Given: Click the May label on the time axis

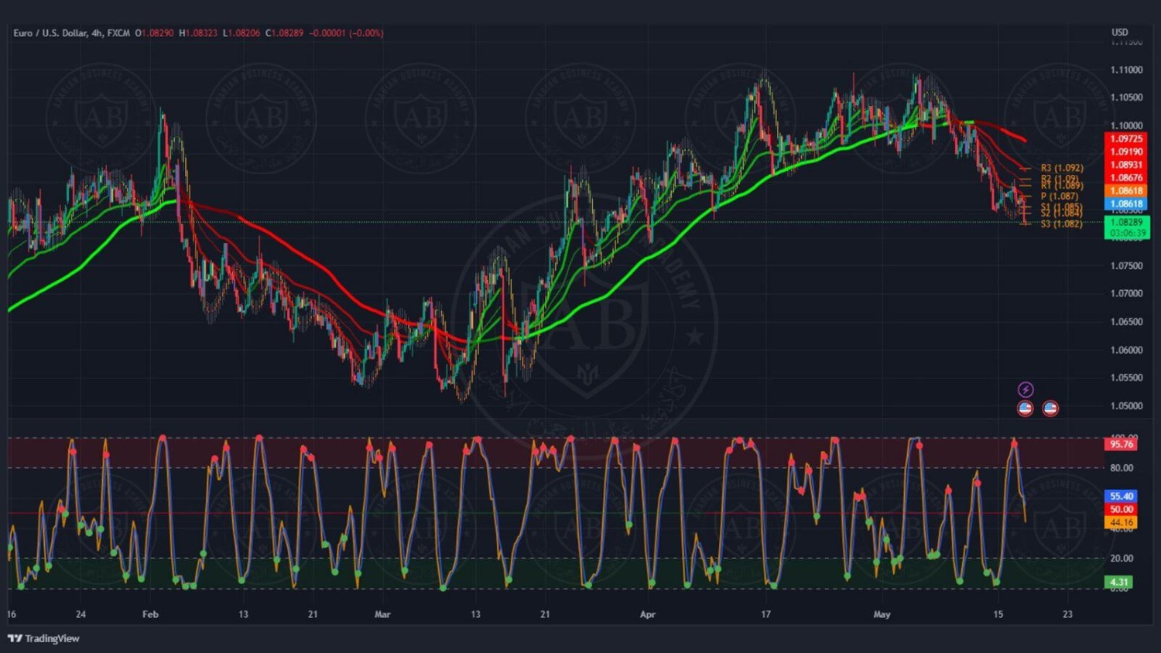Looking at the screenshot, I should 882,614.
